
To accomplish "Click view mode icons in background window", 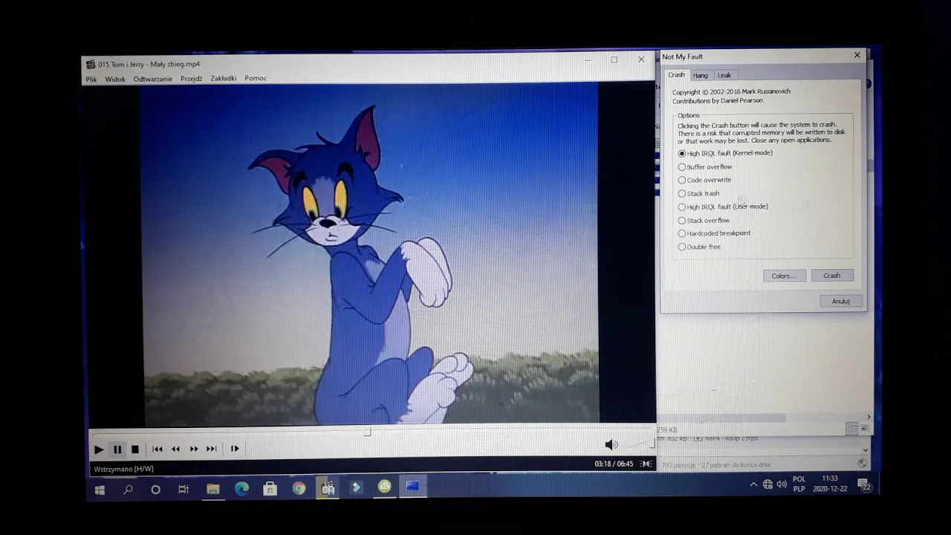I will [858, 429].
